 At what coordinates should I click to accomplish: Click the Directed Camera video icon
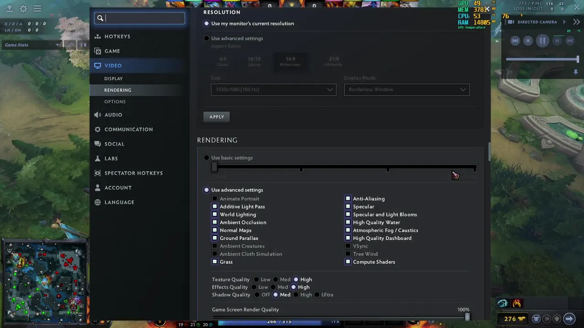point(511,22)
